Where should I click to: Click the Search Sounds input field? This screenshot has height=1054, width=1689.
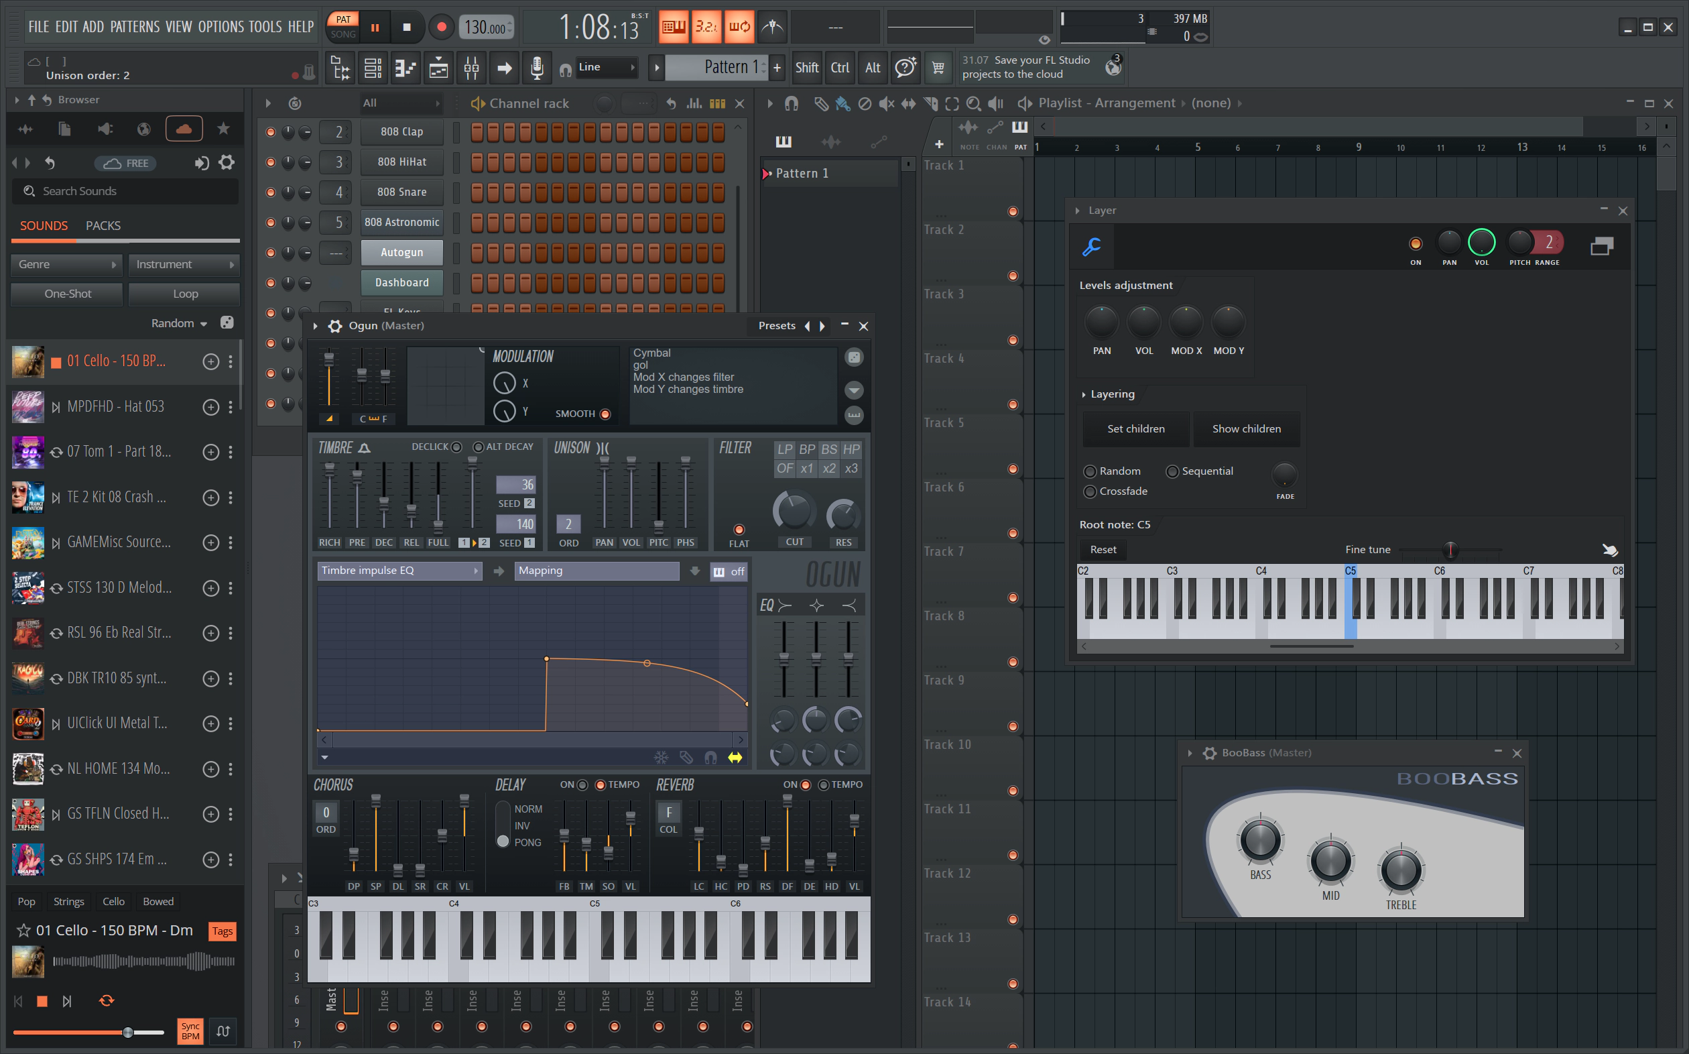click(x=125, y=192)
